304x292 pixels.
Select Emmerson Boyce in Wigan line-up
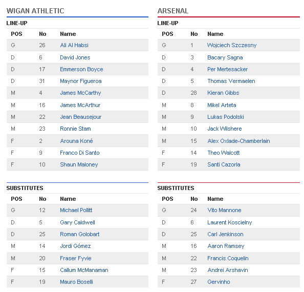(x=81, y=69)
